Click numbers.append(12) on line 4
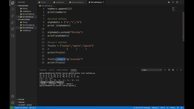This screenshot has height=109, width=194. pos(60,9)
